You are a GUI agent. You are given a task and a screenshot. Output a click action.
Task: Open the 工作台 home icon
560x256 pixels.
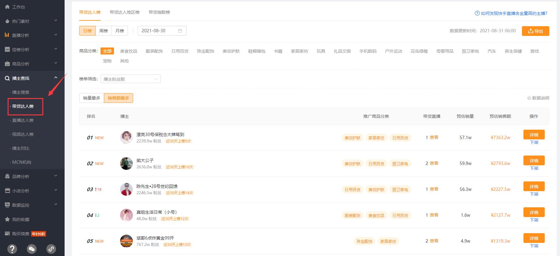coord(7,7)
